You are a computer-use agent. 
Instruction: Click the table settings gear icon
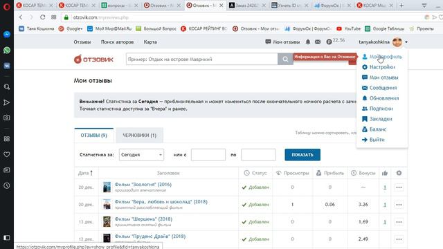tap(399, 173)
